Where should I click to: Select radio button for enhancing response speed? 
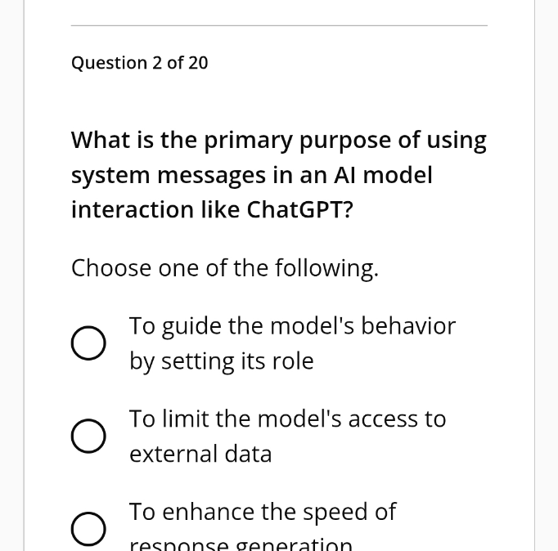coord(88,529)
